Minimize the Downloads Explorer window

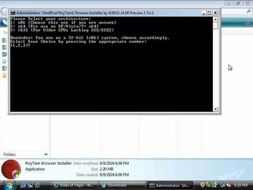point(229,3)
